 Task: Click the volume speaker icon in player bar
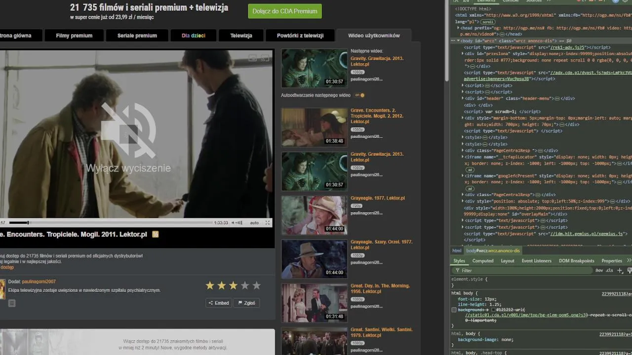234,223
